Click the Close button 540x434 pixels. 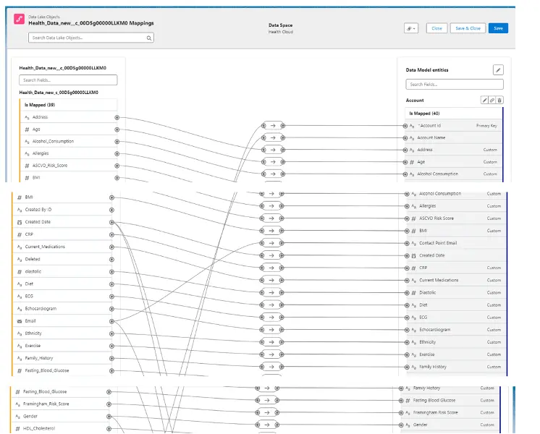coord(436,28)
